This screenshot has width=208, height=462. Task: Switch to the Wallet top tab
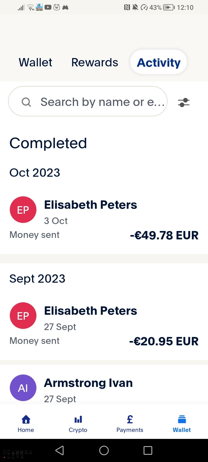pyautogui.click(x=36, y=62)
